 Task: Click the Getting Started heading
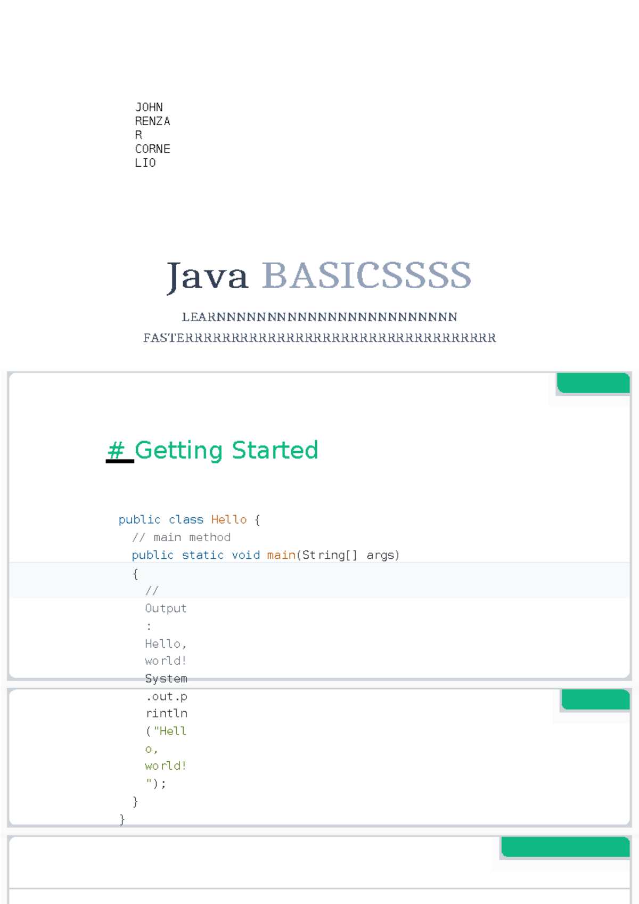(226, 451)
